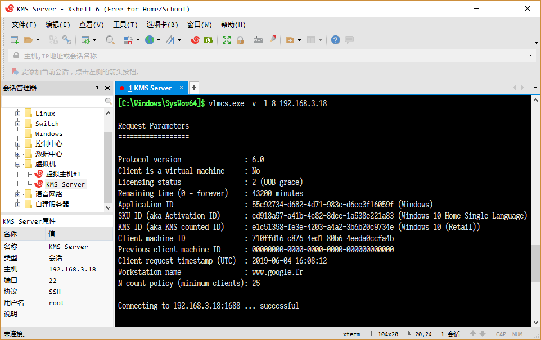Toggle full screen with green arrows icon
541x340 pixels.
click(226, 40)
